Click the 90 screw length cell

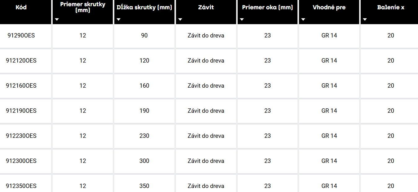[x=144, y=36]
